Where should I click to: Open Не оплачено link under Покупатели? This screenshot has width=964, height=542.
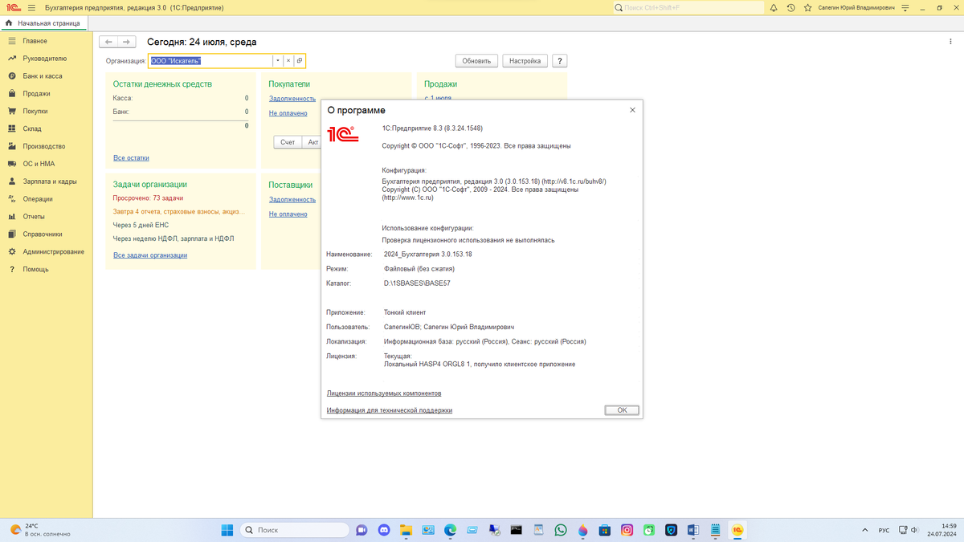click(x=288, y=113)
